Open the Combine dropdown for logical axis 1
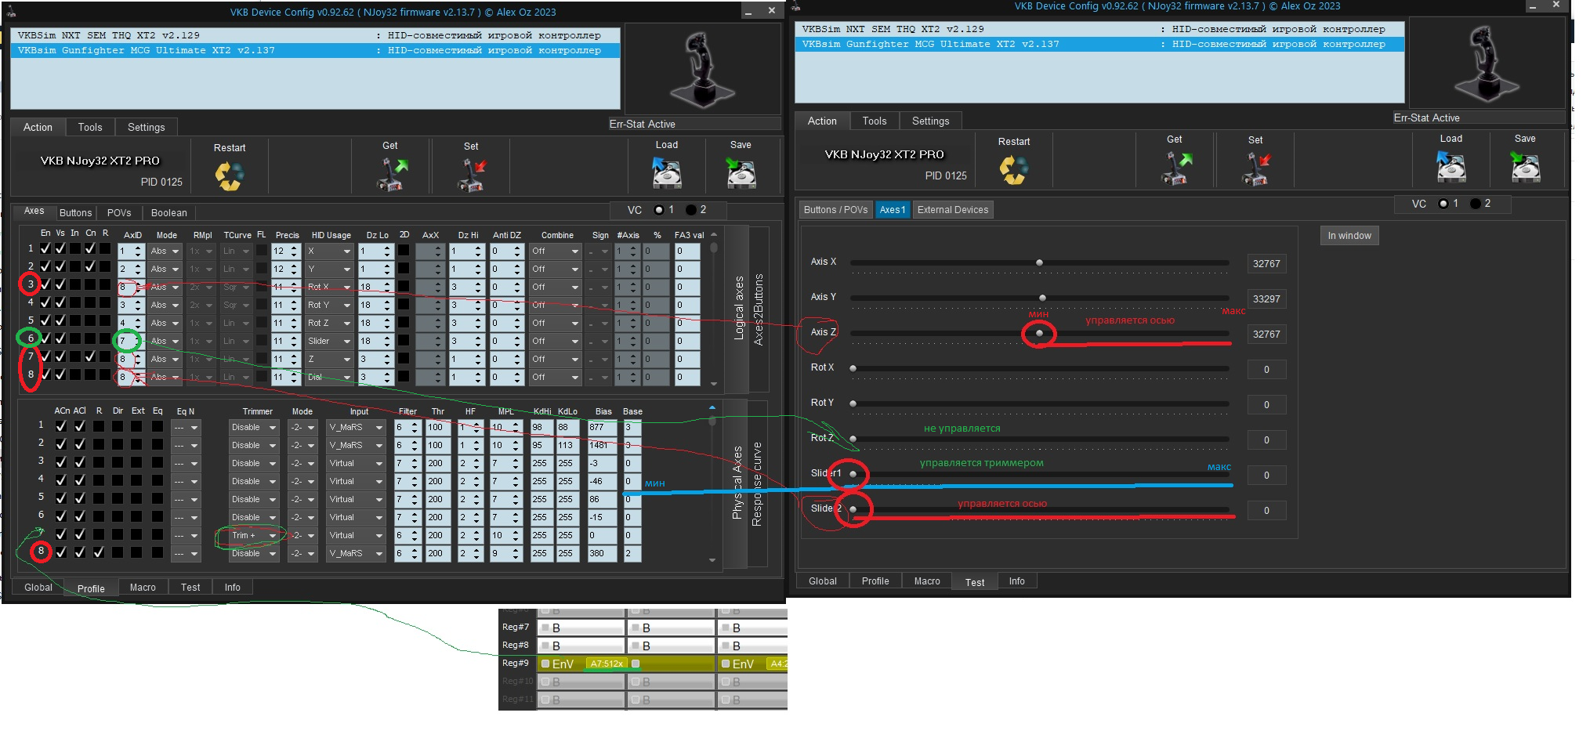 (x=555, y=251)
